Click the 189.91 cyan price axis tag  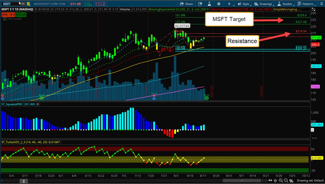[316, 66]
